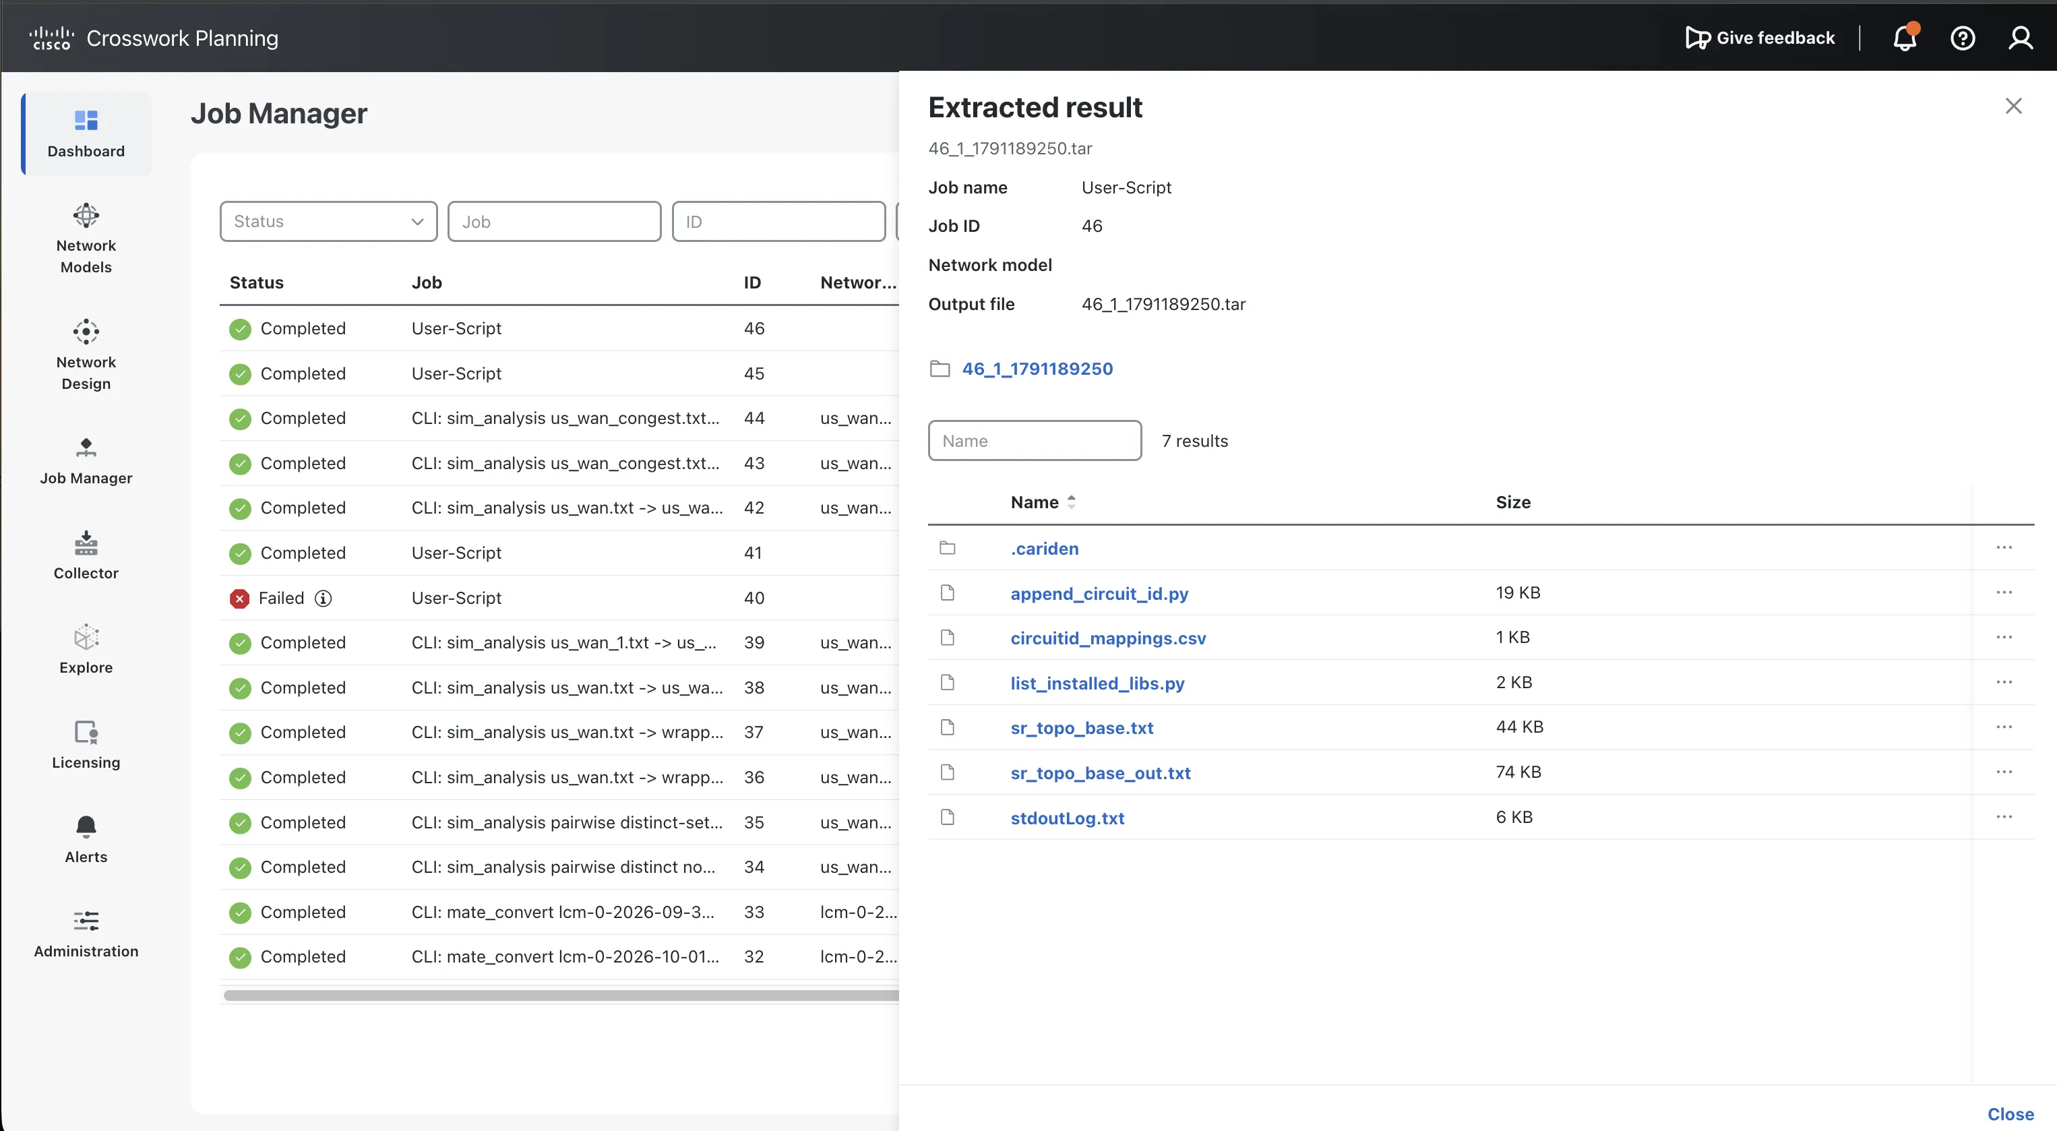2057x1131 pixels.
Task: Click the sr_topo_base.txt file name
Action: point(1082,728)
